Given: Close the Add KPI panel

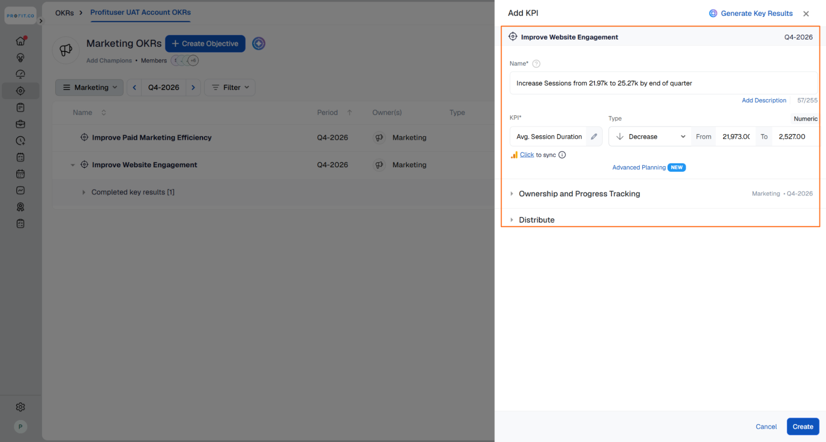Looking at the screenshot, I should [806, 14].
